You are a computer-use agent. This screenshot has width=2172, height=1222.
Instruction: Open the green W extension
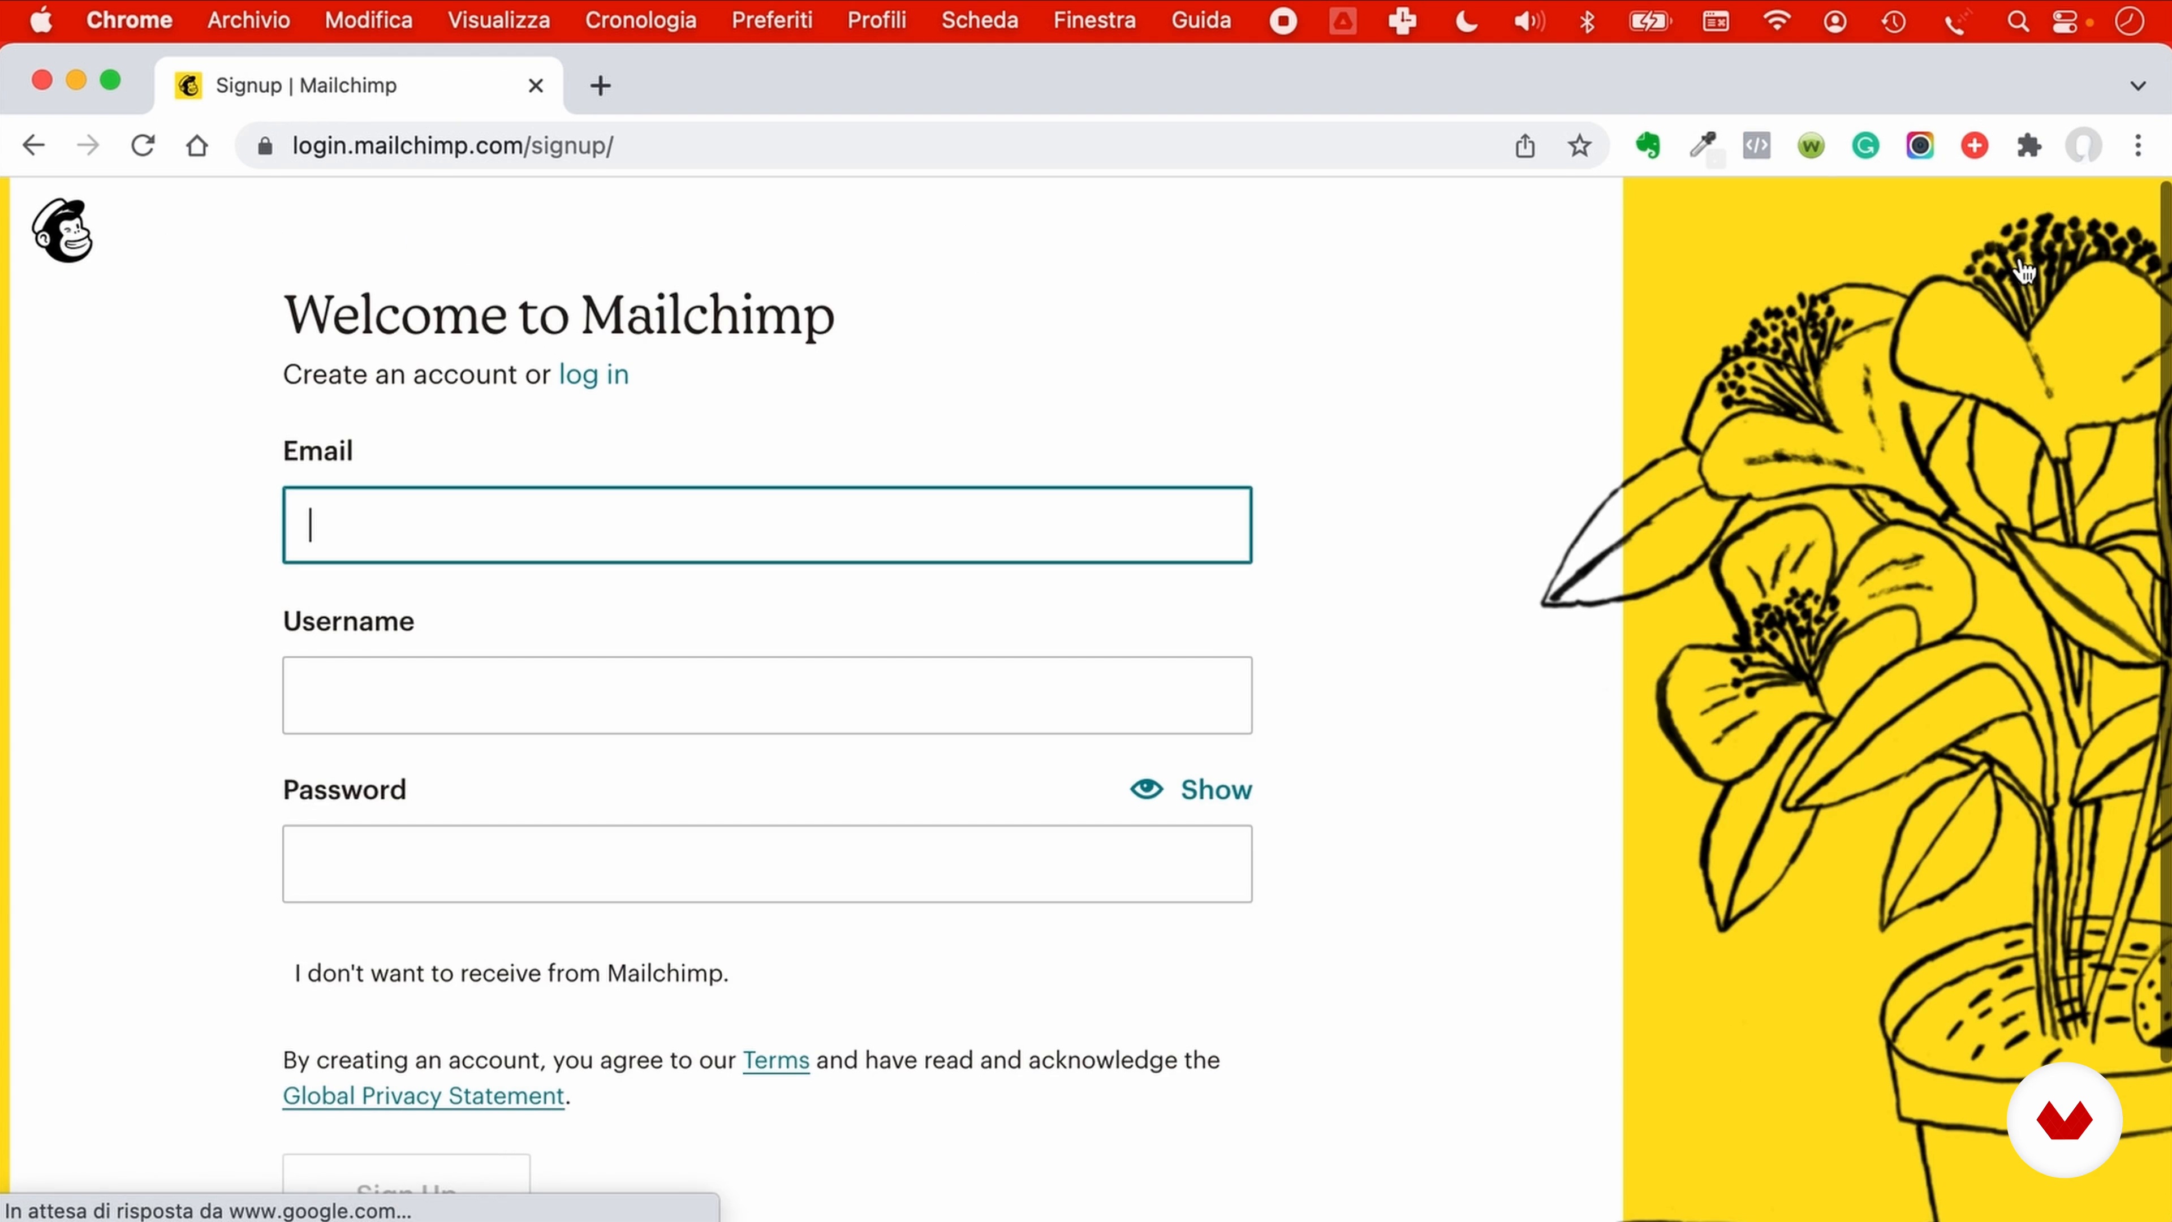point(1811,146)
